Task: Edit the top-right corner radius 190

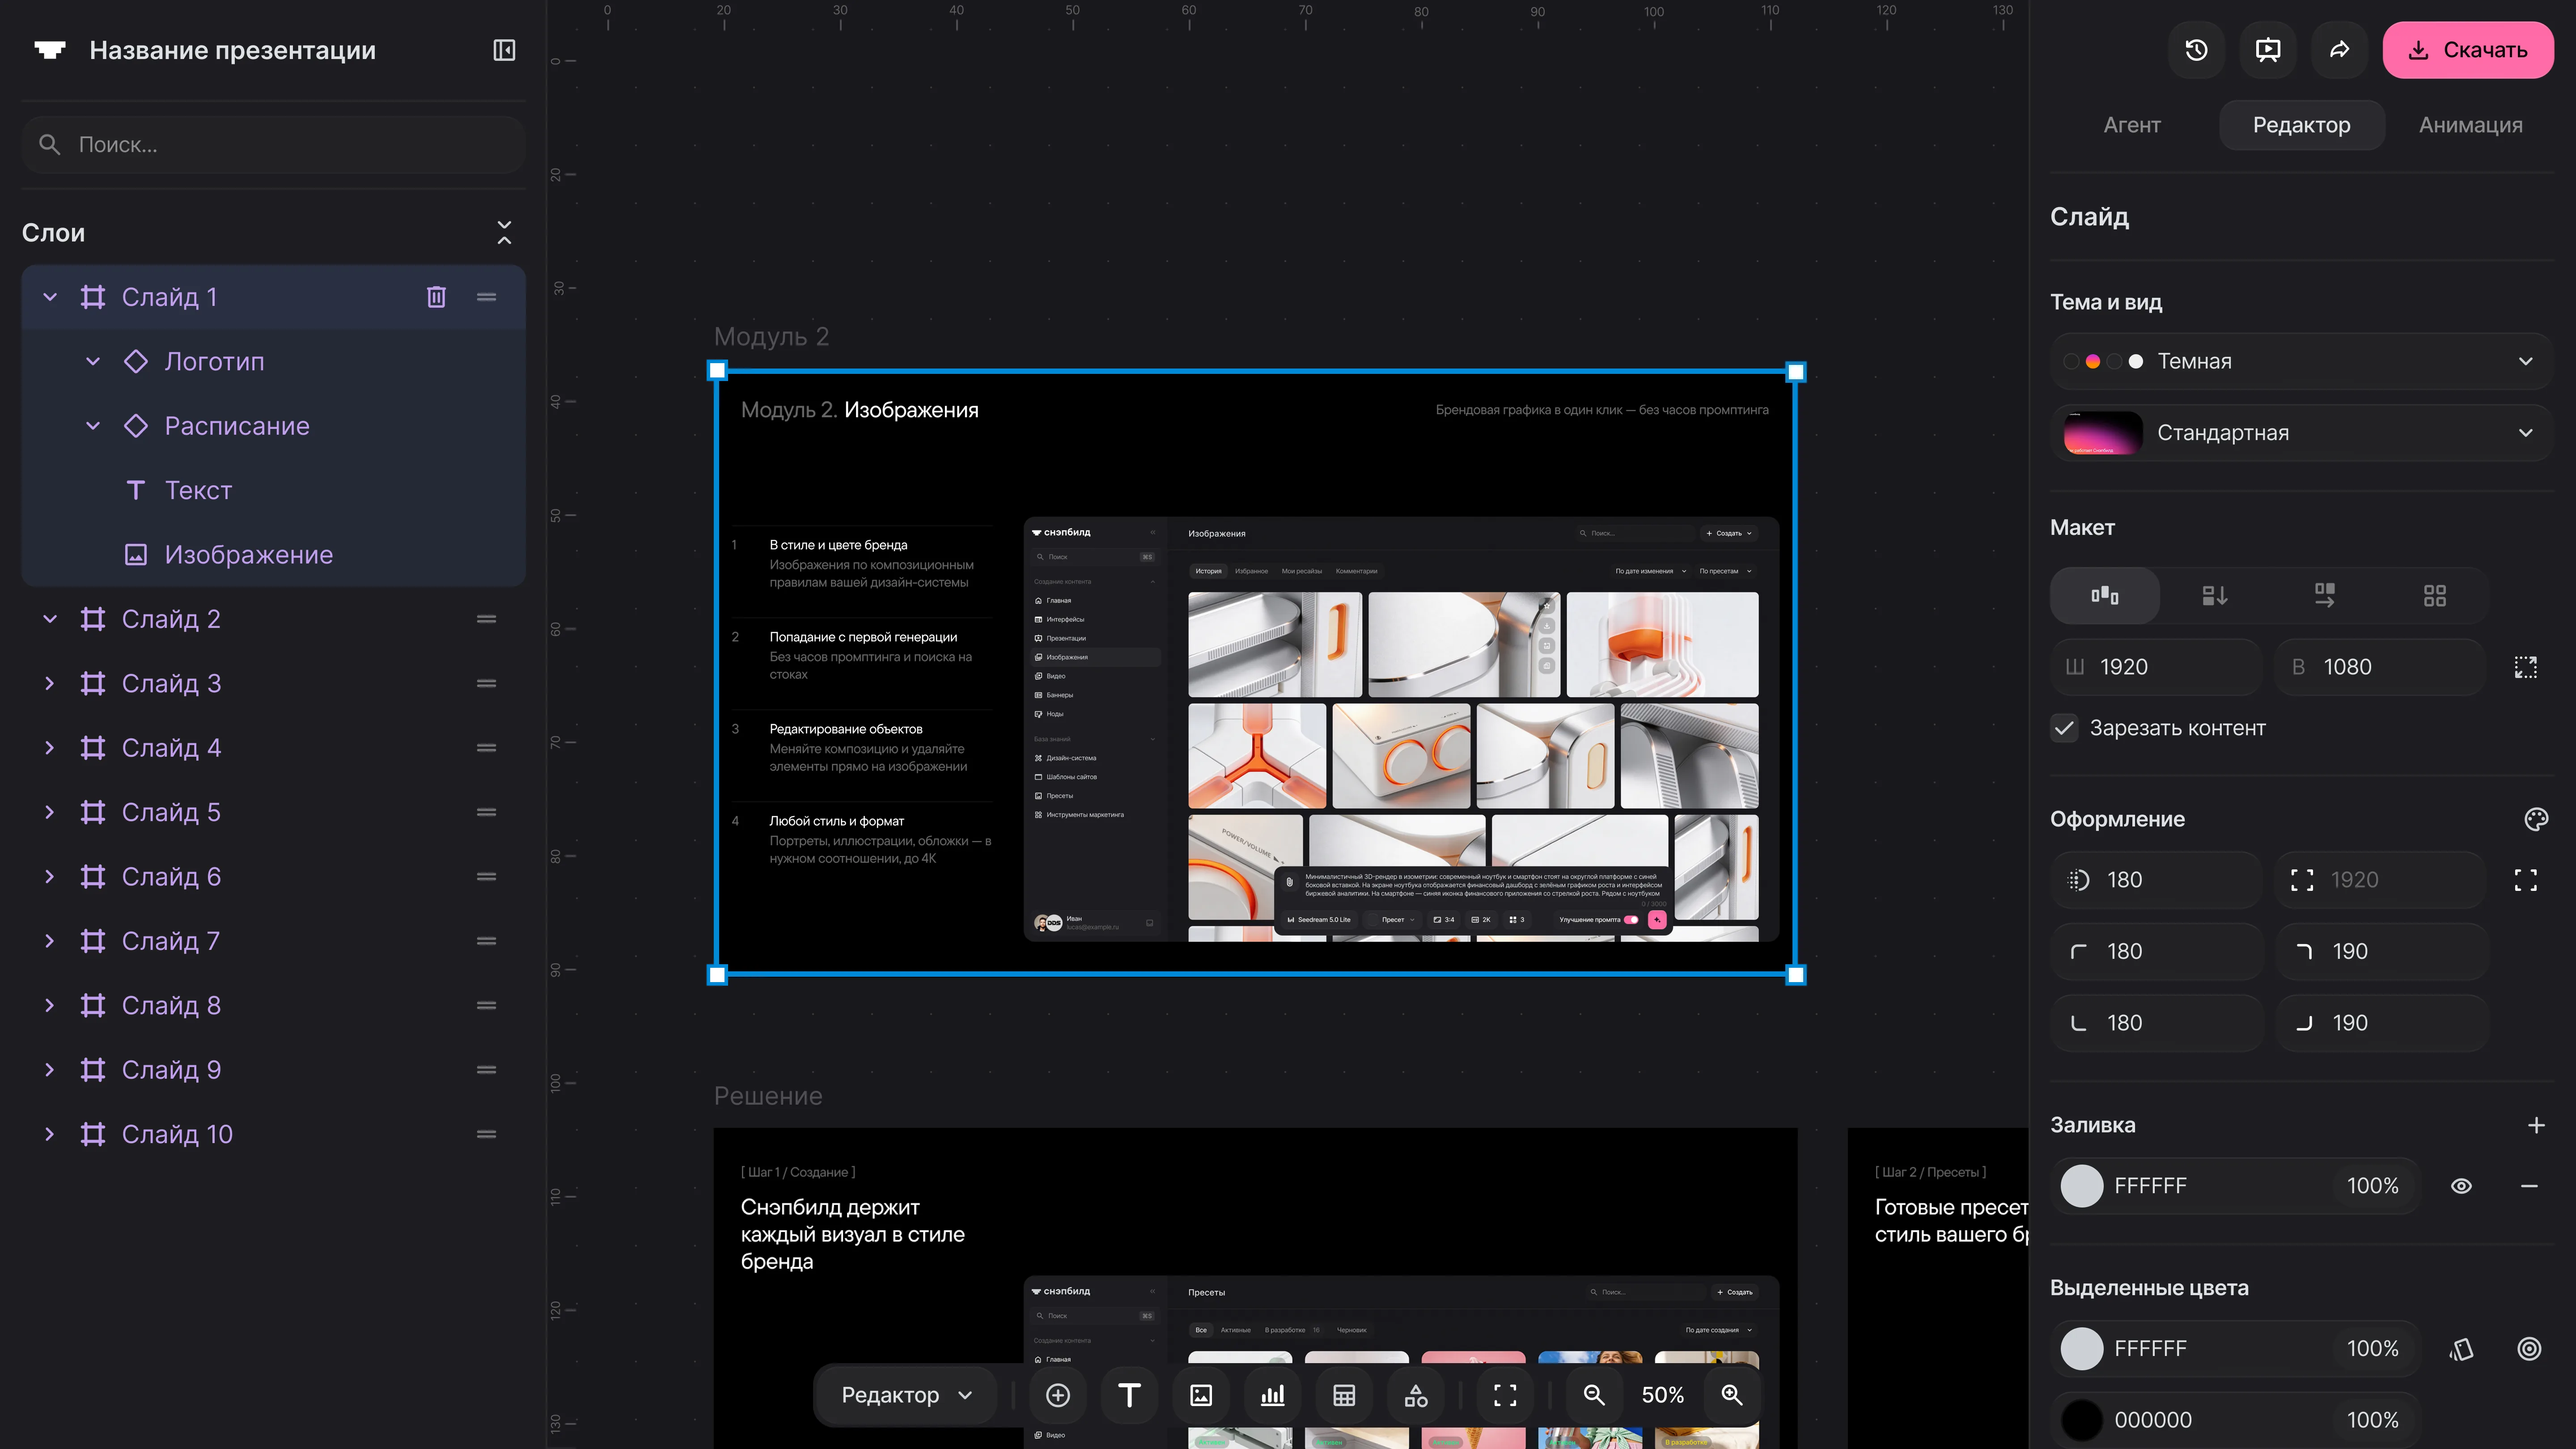Action: (x=2381, y=952)
